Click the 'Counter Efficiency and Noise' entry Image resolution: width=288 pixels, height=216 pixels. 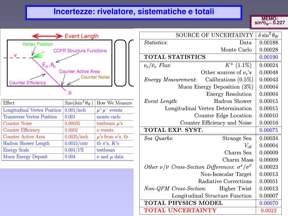point(216,123)
